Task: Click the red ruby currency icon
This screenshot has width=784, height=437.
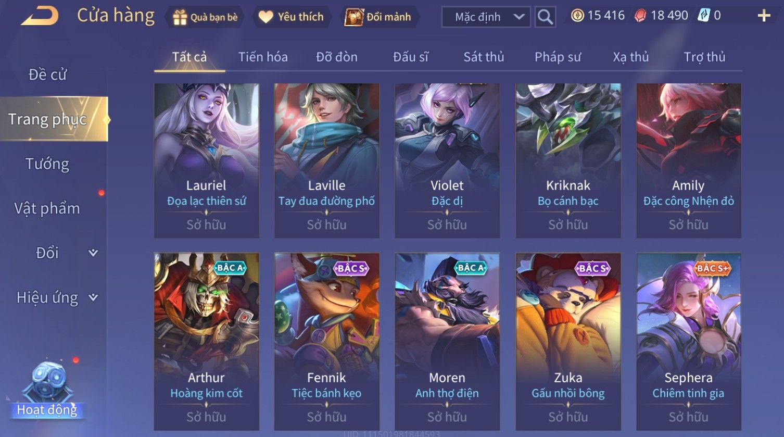Action: click(x=640, y=16)
